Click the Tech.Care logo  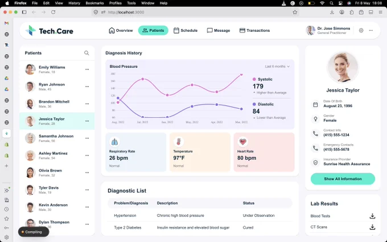(x=49, y=31)
